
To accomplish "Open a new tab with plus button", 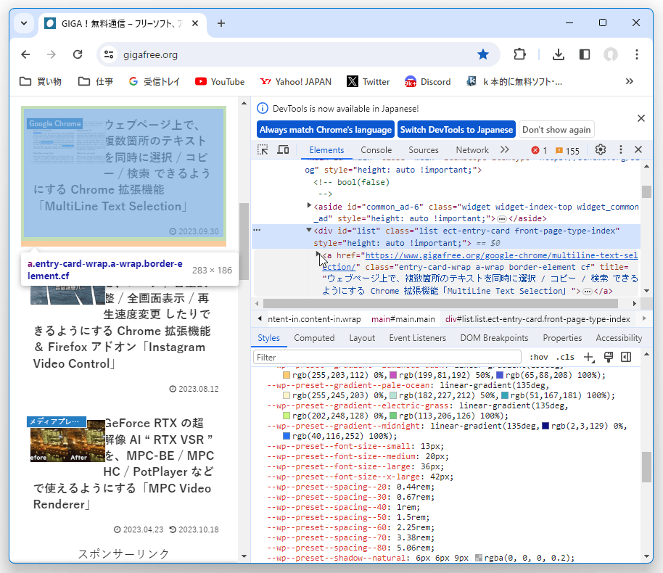I will point(221,23).
